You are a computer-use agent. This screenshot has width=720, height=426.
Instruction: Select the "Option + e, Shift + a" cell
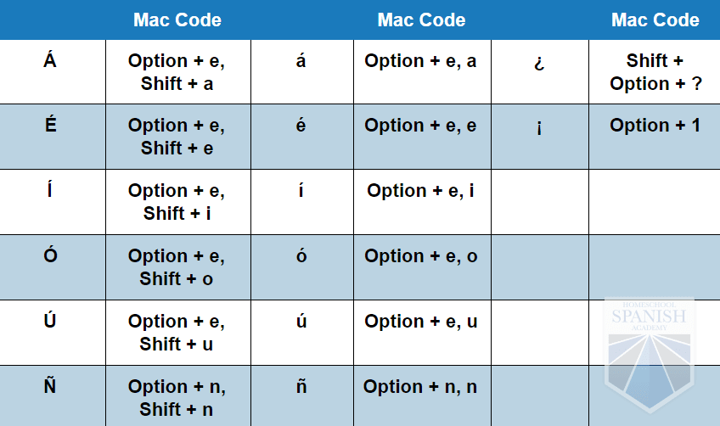[x=177, y=72]
